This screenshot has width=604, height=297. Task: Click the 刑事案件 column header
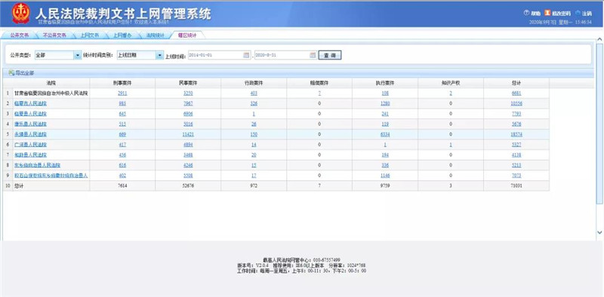coord(122,83)
